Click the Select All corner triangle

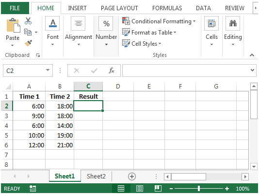(x=8, y=87)
